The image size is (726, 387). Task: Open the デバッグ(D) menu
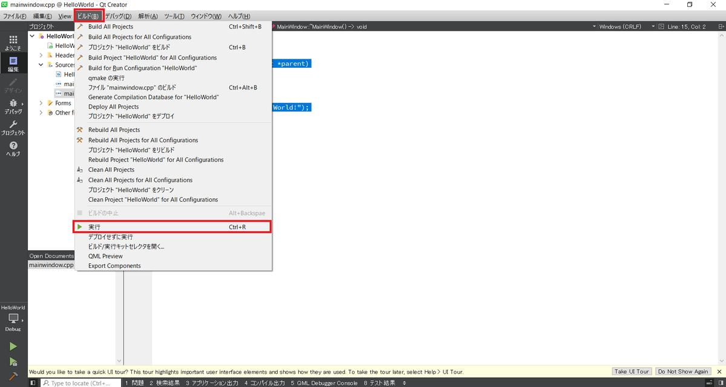pyautogui.click(x=119, y=16)
